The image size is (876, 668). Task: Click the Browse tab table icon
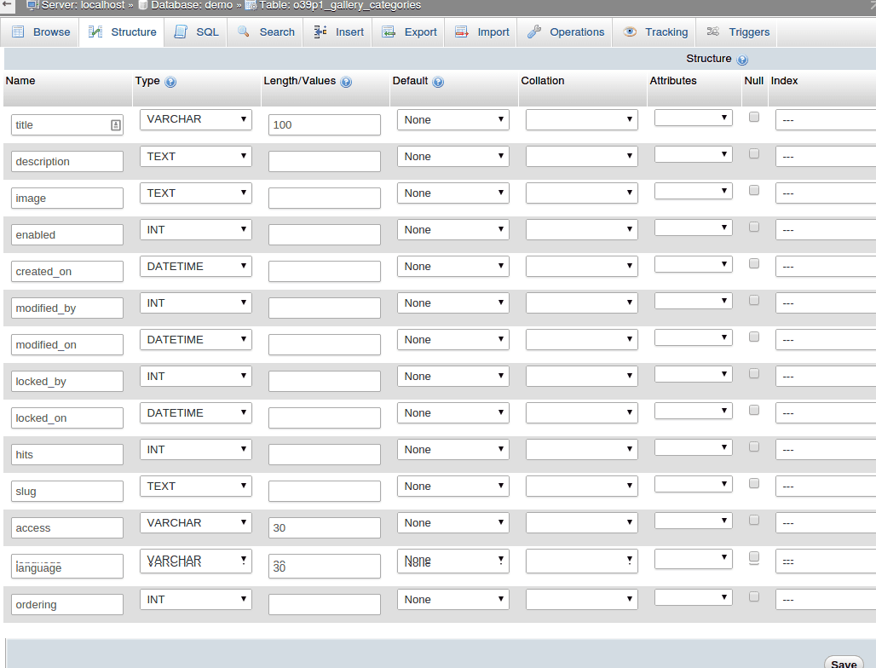18,32
